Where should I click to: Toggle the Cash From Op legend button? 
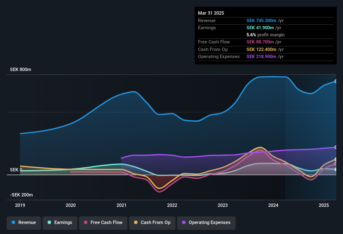[152, 223]
